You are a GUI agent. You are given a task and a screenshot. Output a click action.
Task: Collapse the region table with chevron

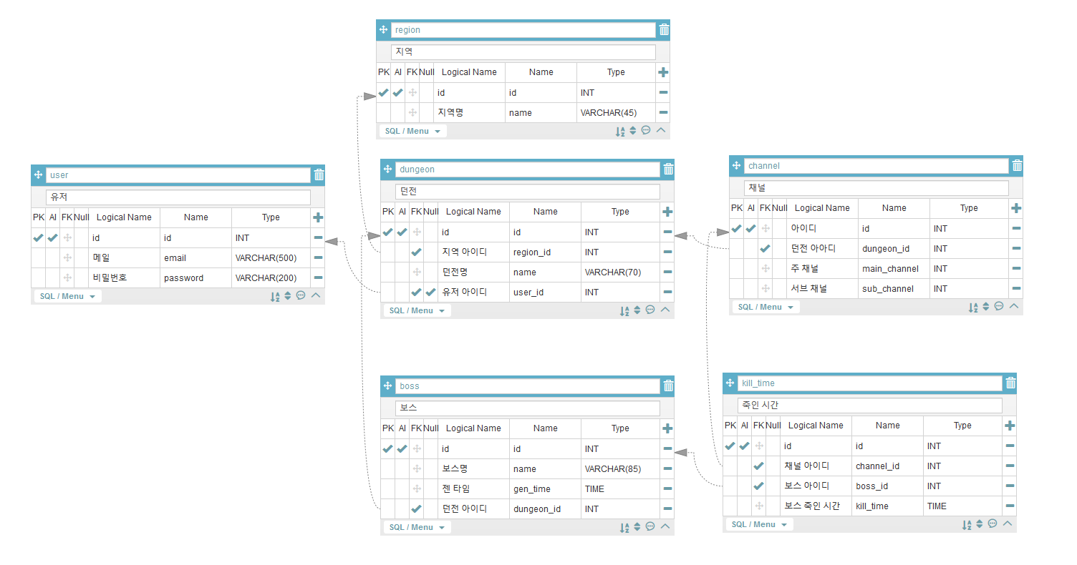(x=661, y=130)
